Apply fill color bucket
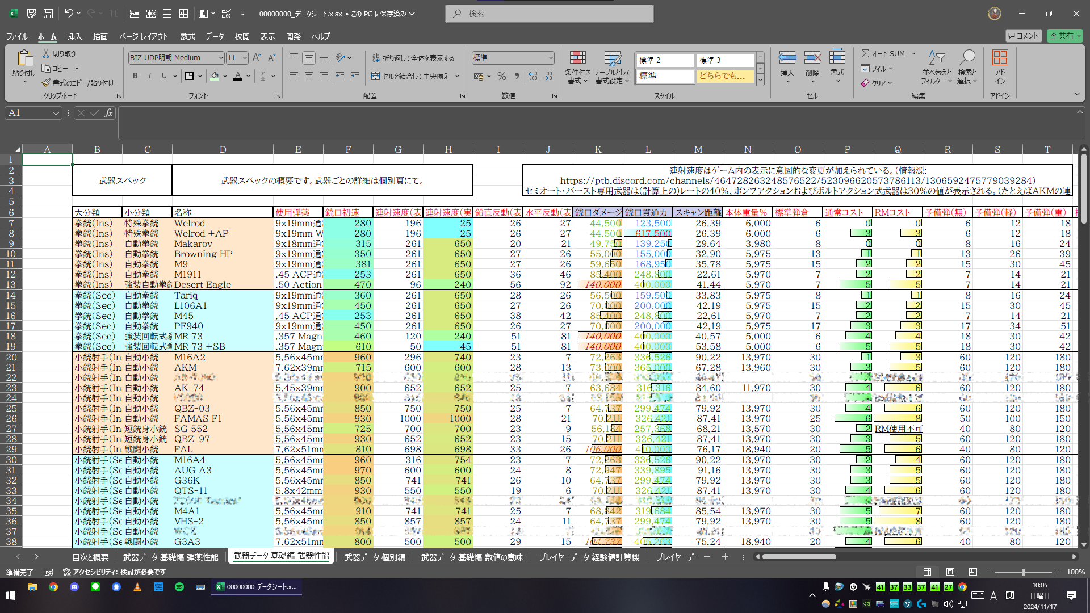The width and height of the screenshot is (1090, 613). point(215,76)
